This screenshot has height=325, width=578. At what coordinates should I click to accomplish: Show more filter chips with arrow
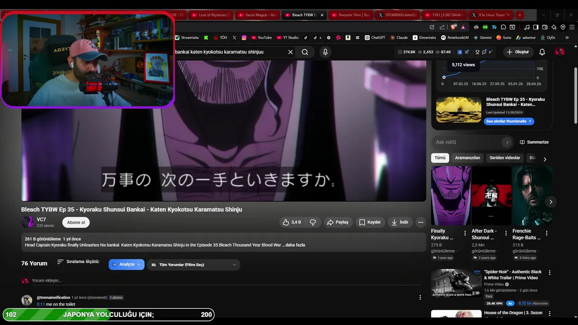545,159
